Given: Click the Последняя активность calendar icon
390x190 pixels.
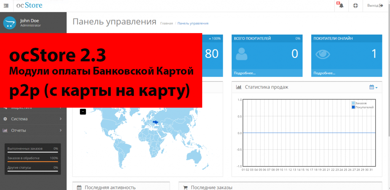Looking at the screenshot, I should click(79, 187).
